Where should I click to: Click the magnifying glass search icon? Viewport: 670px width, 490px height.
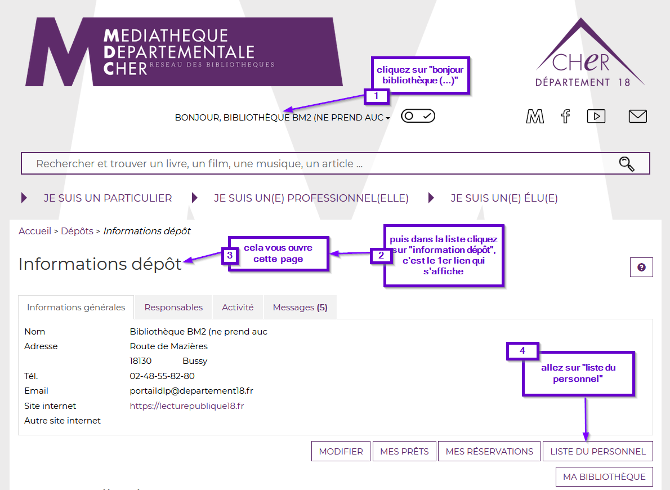click(x=626, y=164)
